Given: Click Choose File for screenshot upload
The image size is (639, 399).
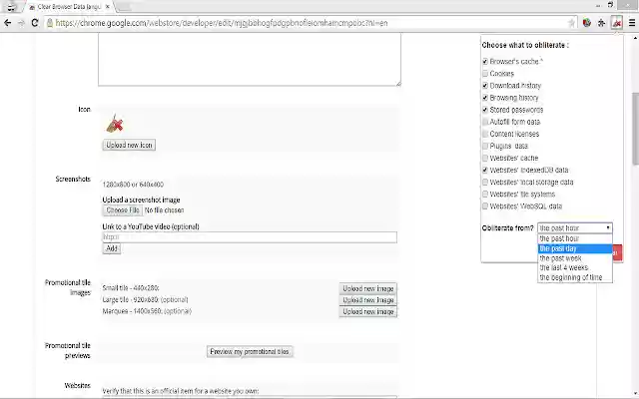Looking at the screenshot, I should [x=122, y=210].
